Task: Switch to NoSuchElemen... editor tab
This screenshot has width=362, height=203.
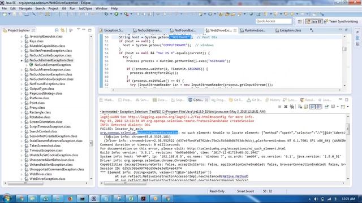Action: (x=147, y=30)
